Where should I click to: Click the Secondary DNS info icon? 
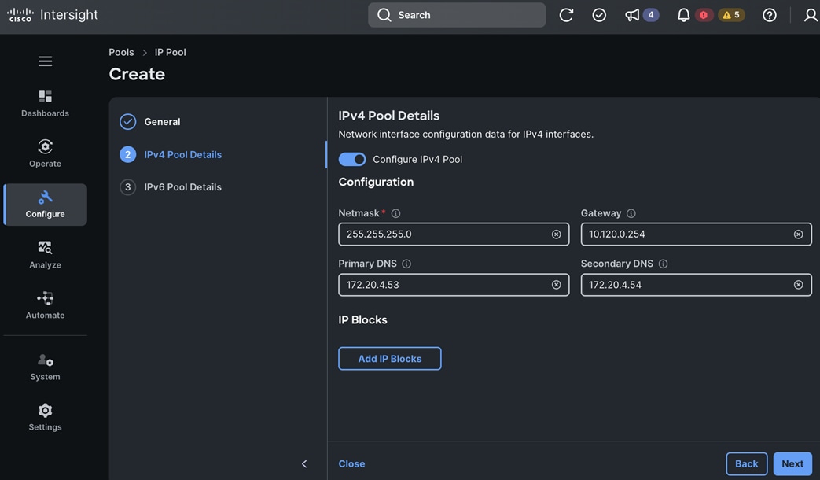click(663, 264)
